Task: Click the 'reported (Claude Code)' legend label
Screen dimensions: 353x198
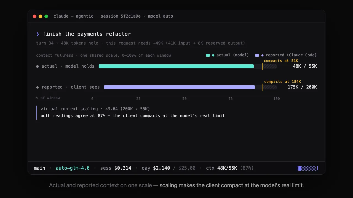Action: pos(291,55)
